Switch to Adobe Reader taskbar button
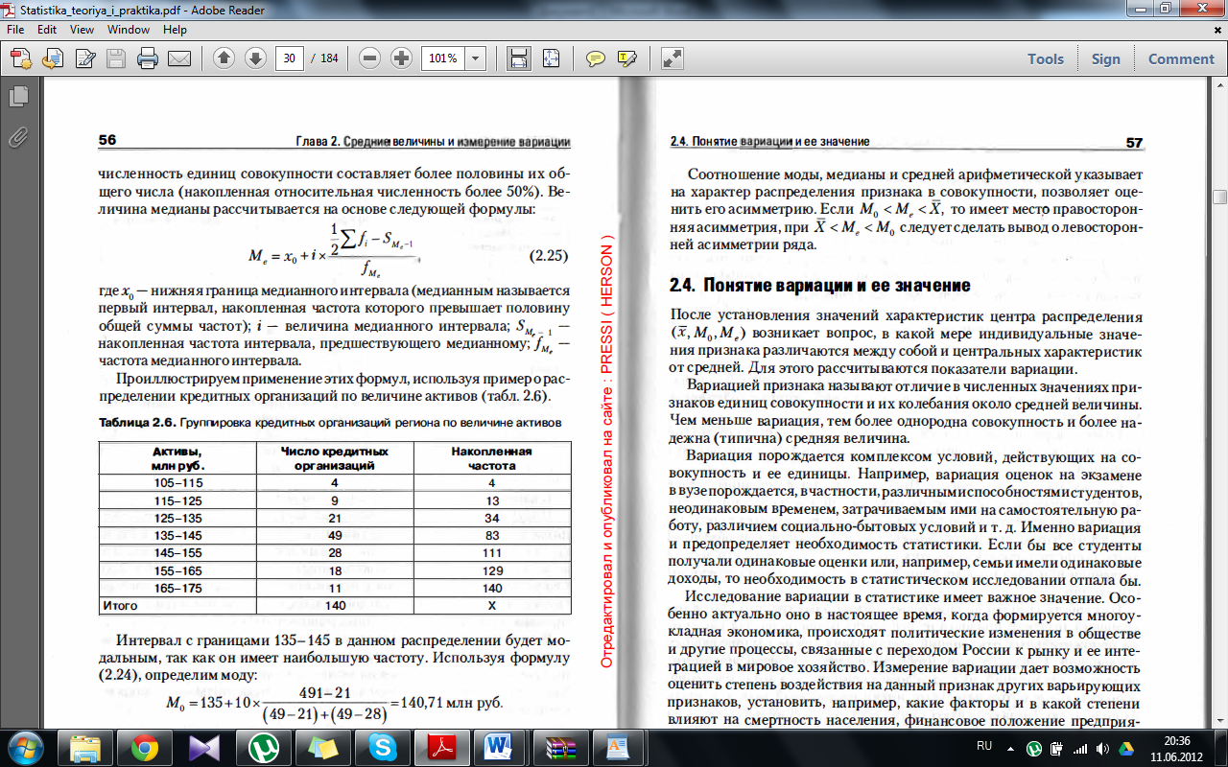 click(x=442, y=747)
